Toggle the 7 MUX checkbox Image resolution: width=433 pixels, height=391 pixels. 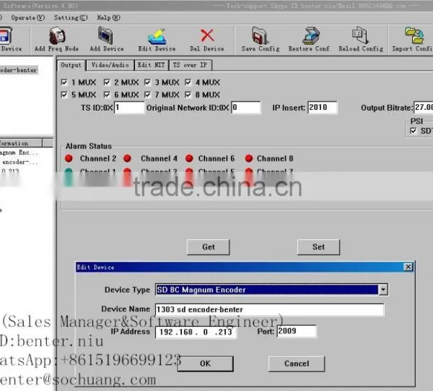click(147, 95)
